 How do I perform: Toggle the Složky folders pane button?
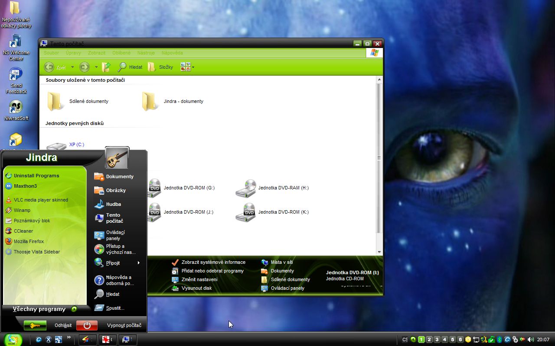(x=160, y=67)
